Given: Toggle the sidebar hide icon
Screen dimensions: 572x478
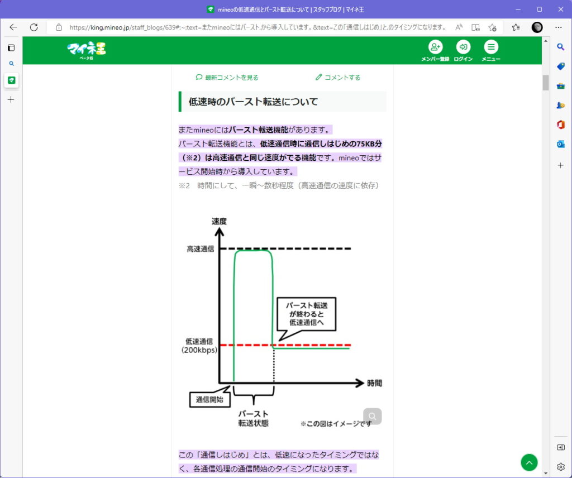Looking at the screenshot, I should [x=561, y=447].
